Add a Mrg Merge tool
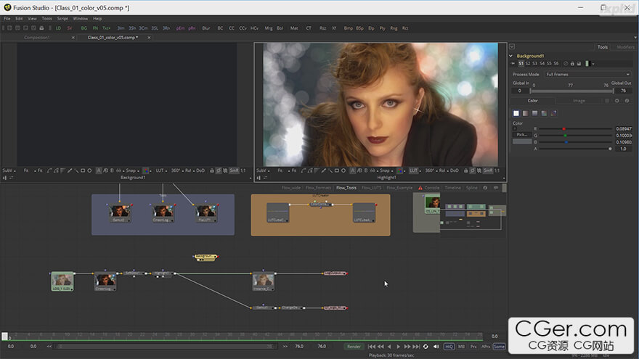Screen dimensions: 639x359 (x=268, y=28)
